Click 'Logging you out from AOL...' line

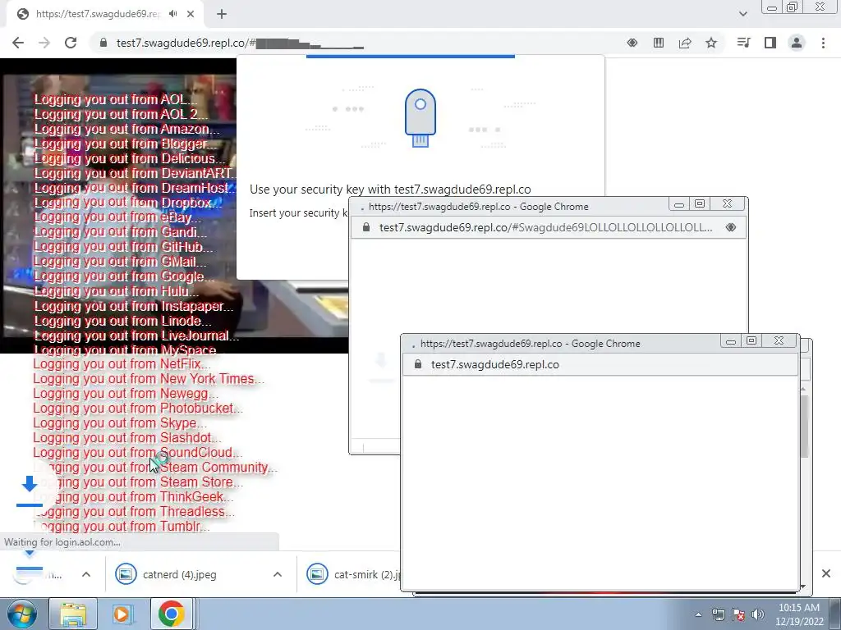pos(115,99)
